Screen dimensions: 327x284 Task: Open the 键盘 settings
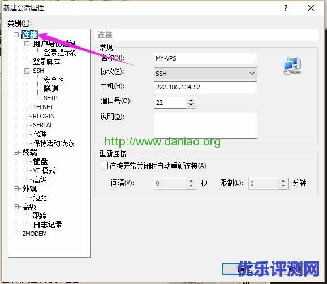pos(40,161)
